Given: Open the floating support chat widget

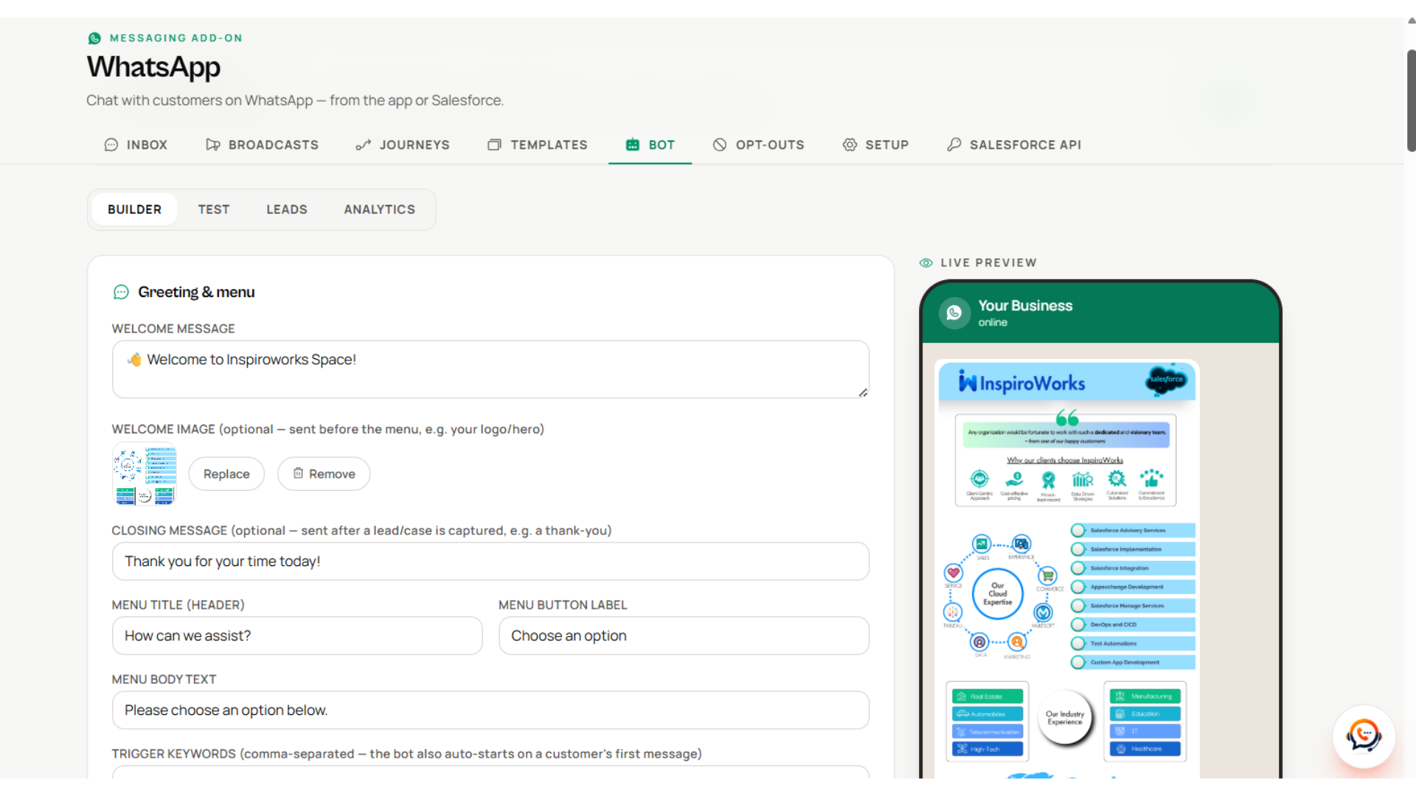Looking at the screenshot, I should pos(1364,736).
